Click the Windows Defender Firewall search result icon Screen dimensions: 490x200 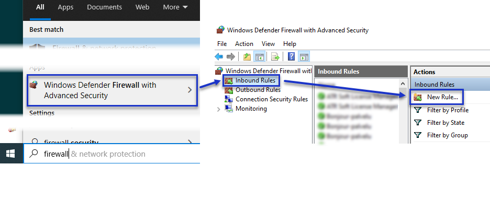(34, 85)
